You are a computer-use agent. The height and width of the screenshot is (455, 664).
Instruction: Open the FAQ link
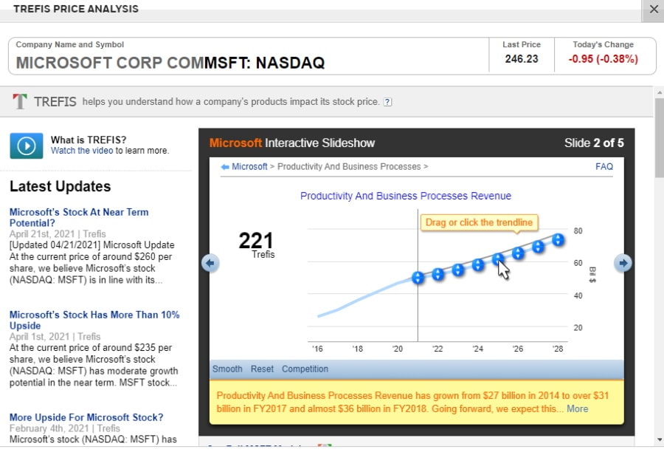[x=604, y=167]
